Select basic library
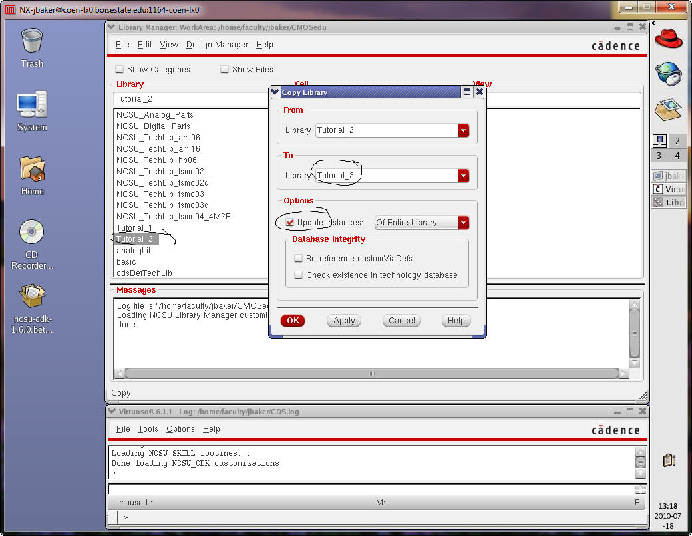 coord(126,261)
